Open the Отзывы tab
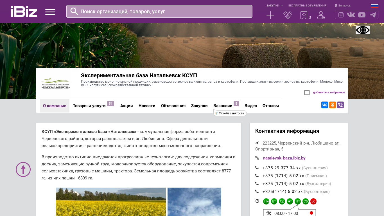Image resolution: width=384 pixels, height=216 pixels. 271,106
